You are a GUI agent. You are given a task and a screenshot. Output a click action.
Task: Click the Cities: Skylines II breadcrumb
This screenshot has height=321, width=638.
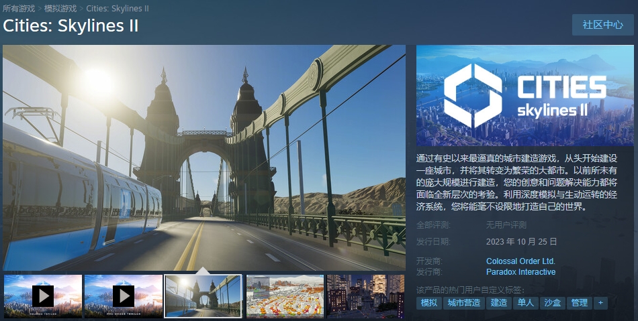click(117, 8)
